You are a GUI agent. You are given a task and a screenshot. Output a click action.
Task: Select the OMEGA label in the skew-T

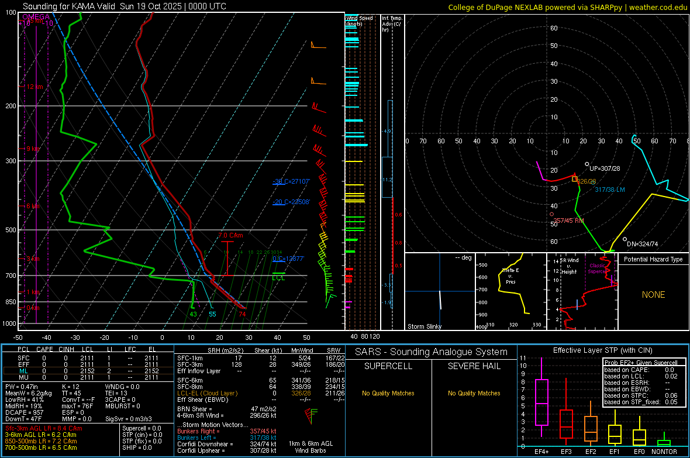[x=36, y=17]
